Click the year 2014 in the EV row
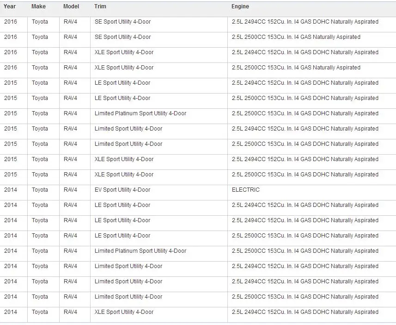 coord(11,190)
